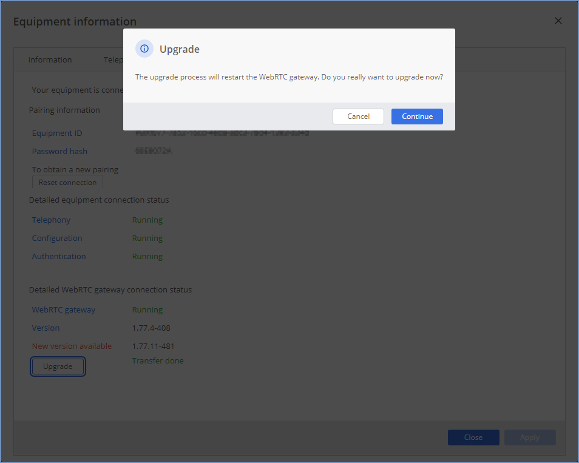The image size is (579, 463).
Task: Click the Upgrade button below New version available
Action: pos(58,367)
